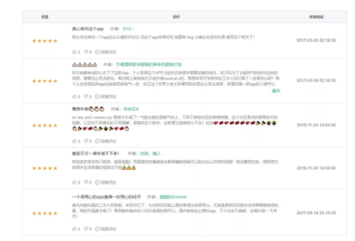Open author link of the 2017-03-04 review

coord(149,65)
